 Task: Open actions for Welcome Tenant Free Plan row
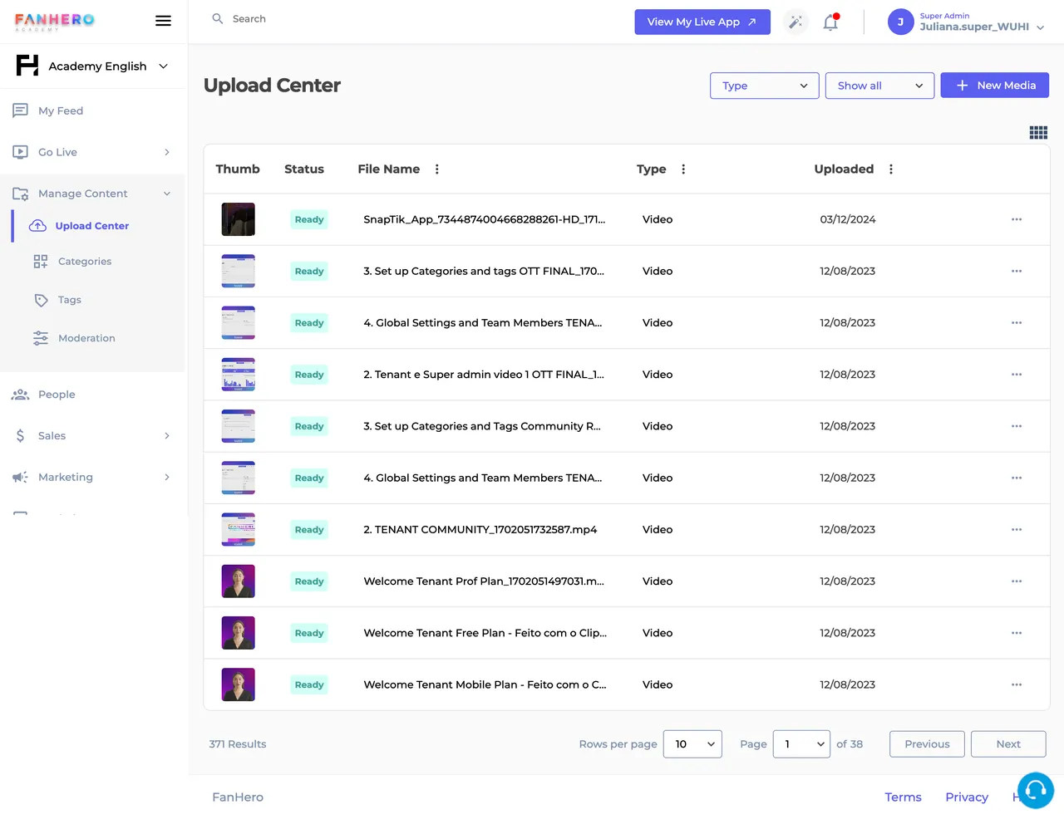1017,633
